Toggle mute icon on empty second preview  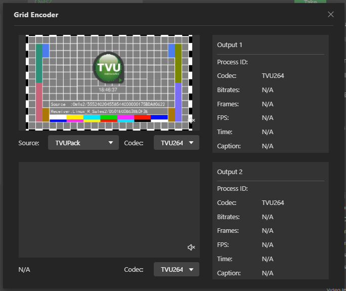click(191, 247)
